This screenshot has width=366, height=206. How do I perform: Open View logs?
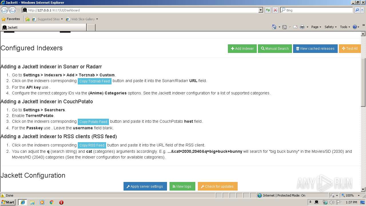pos(182,186)
